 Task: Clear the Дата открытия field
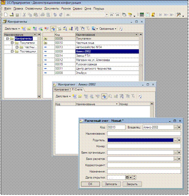click(130, 178)
